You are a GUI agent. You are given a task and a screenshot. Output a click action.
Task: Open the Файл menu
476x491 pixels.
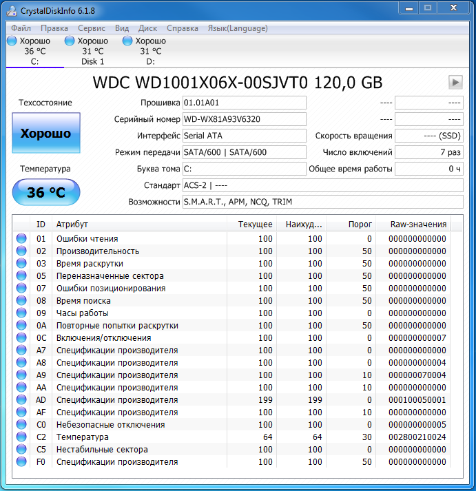(21, 28)
